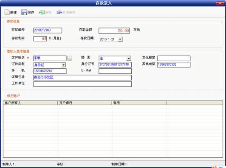The height and width of the screenshot is (168, 226).
Task: Click the 存款信息 group heading
Action: [13, 21]
